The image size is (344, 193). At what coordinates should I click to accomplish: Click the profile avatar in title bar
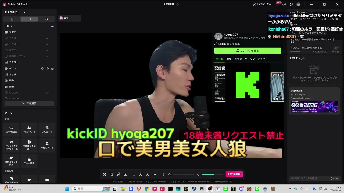click(x=298, y=5)
